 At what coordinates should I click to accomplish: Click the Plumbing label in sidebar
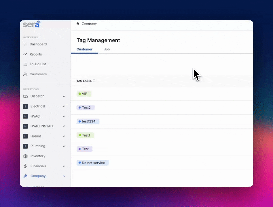pos(38,146)
